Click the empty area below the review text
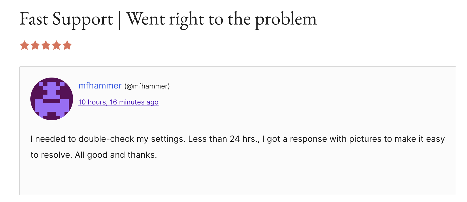The width and height of the screenshot is (467, 202). [x=237, y=179]
